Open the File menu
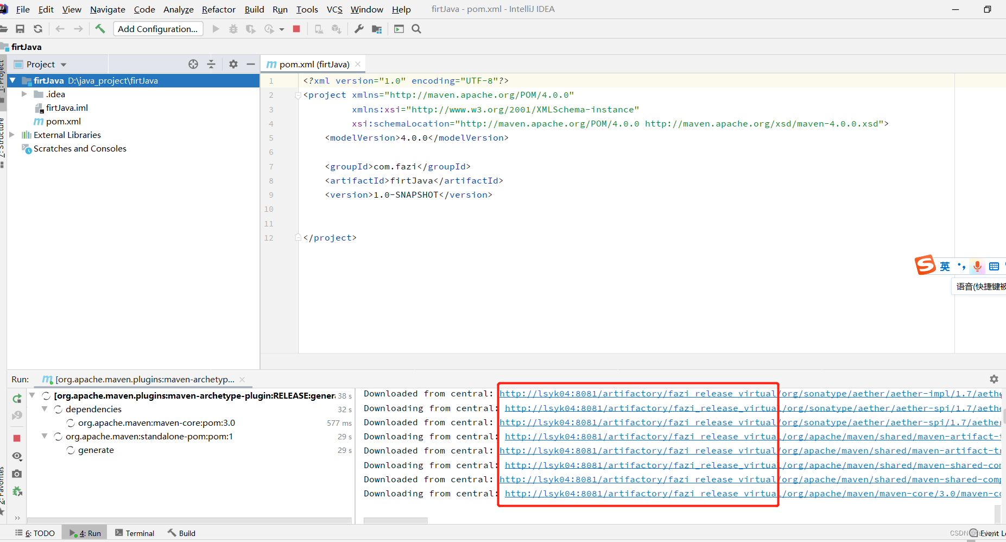The image size is (1006, 542). (x=23, y=9)
